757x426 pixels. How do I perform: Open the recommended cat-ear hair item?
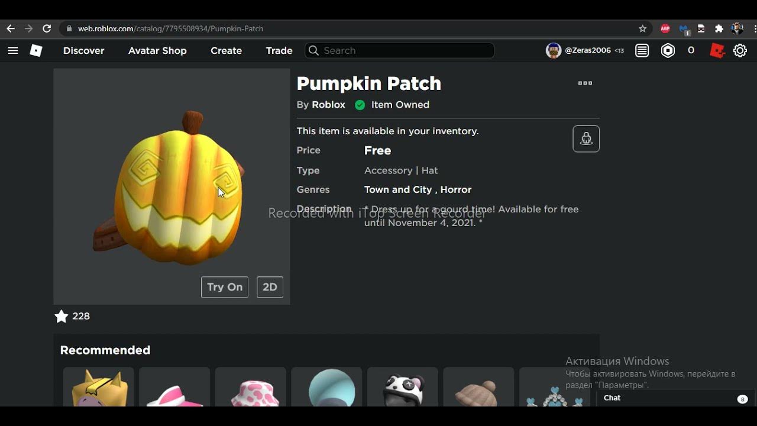pos(99,387)
